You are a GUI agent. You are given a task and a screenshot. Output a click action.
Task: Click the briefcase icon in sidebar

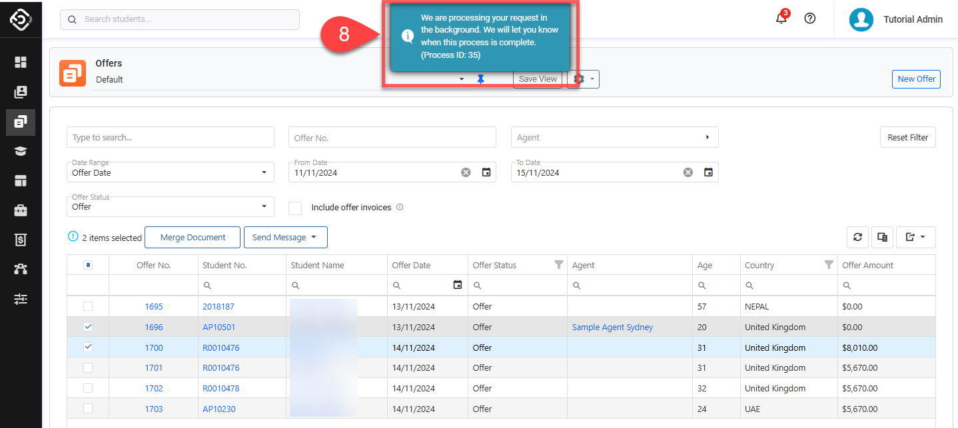coord(21,210)
